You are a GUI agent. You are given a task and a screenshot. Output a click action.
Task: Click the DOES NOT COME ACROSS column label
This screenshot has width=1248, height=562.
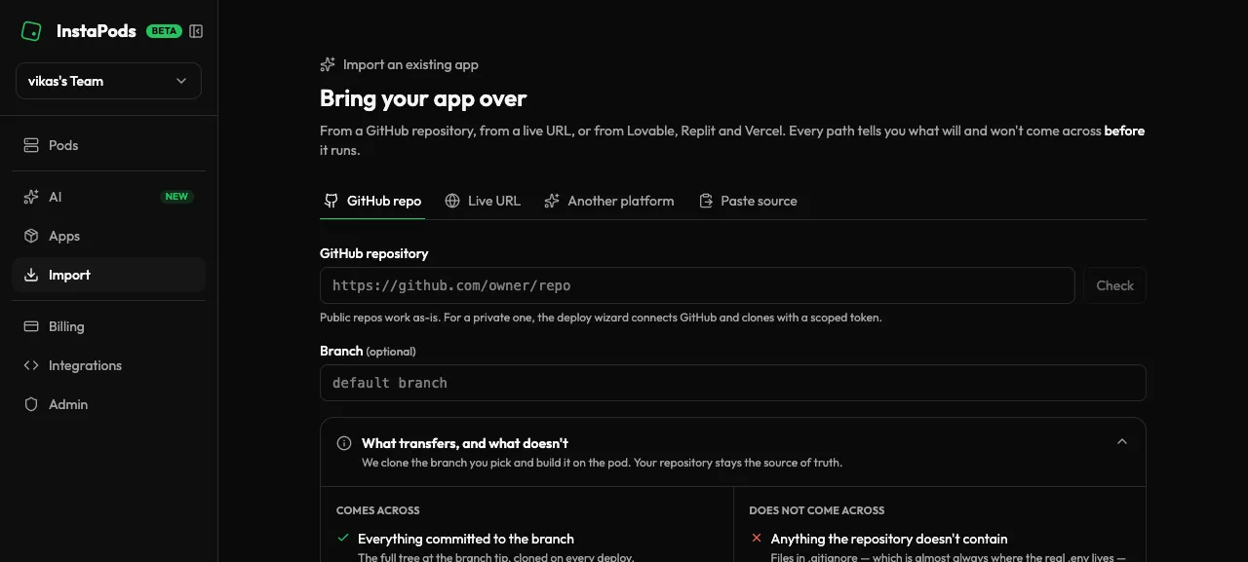[x=817, y=510]
